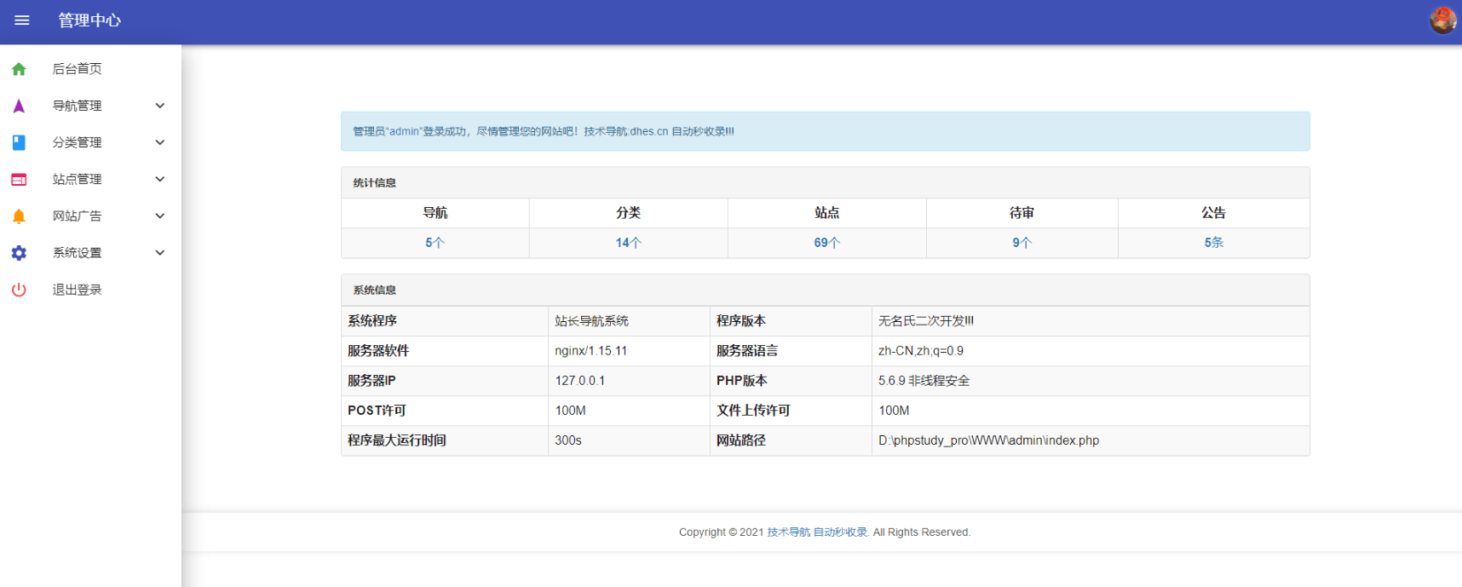Click the 服务器软件 label cell
The width and height of the screenshot is (1462, 587).
click(x=445, y=351)
